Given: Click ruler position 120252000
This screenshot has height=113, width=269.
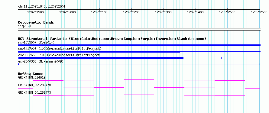Looking at the screenshot, I should [67, 12].
